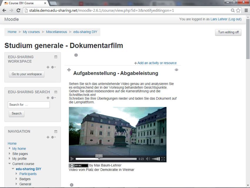Click move icon in Edu-Sharing Workspace block
Viewport: 250px width, 188px height.
click(48, 67)
